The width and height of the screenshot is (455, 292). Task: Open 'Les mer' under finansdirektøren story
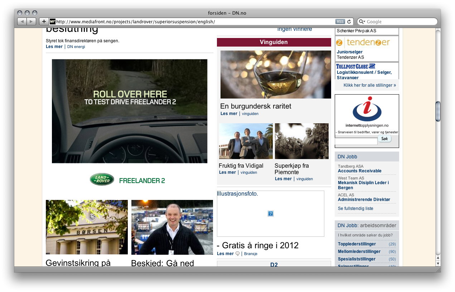click(54, 47)
